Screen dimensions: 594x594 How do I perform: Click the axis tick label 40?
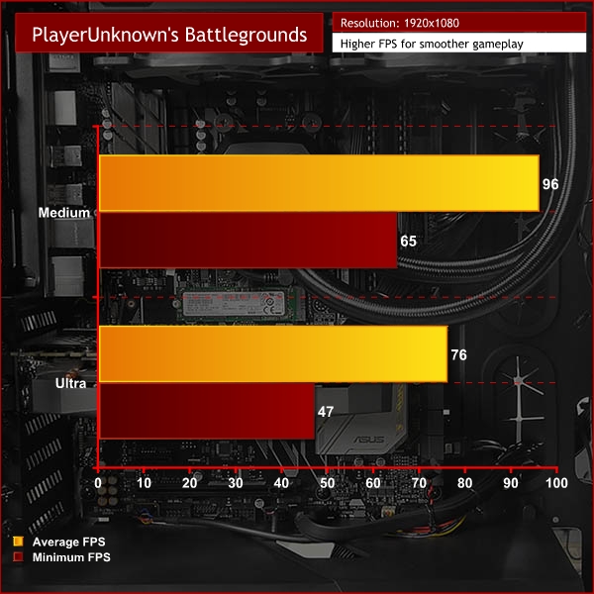pyautogui.click(x=281, y=483)
